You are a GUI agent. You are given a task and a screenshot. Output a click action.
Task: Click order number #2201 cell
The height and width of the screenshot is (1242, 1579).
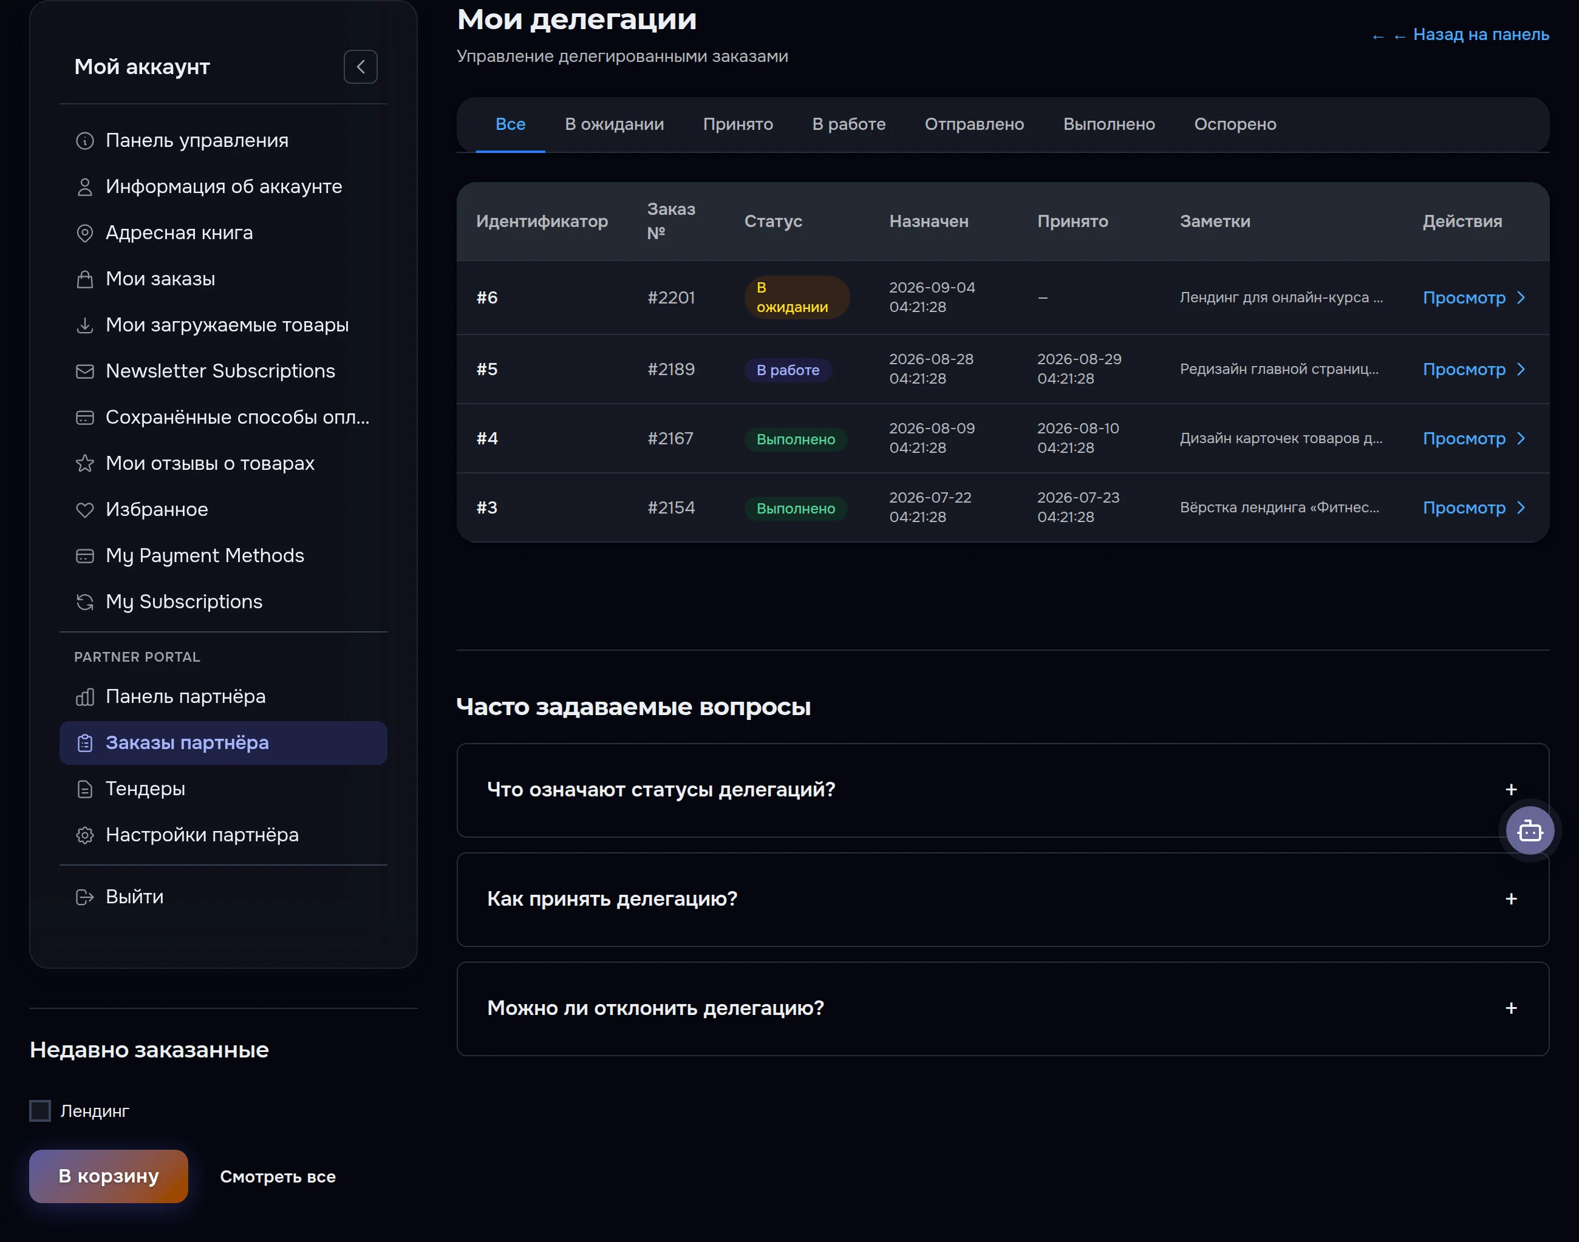pos(671,298)
